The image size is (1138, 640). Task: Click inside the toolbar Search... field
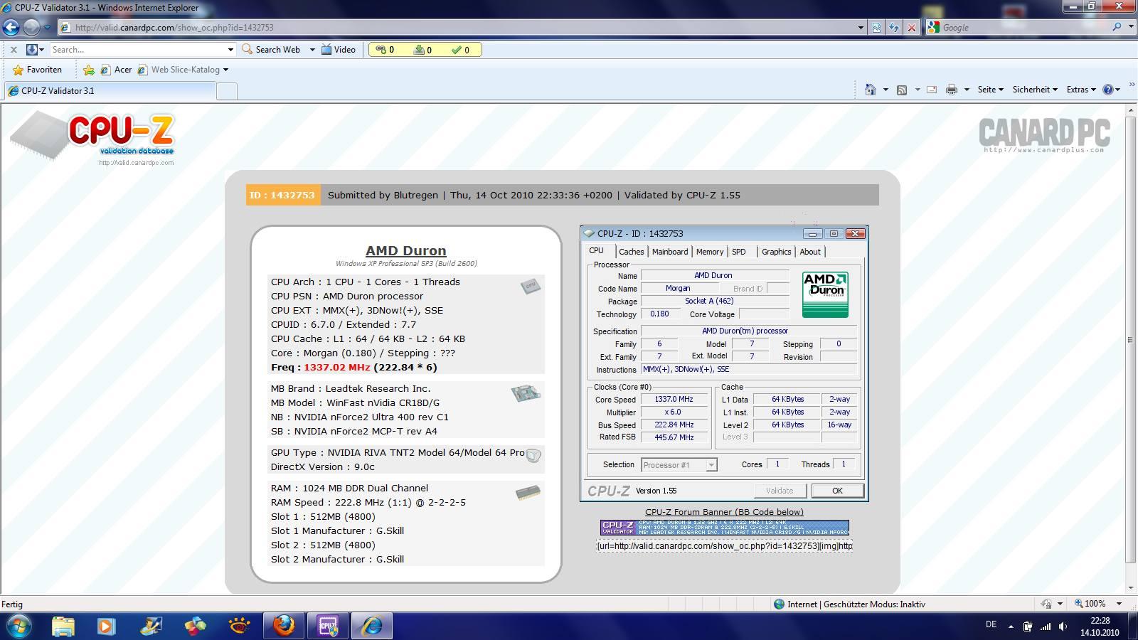138,50
